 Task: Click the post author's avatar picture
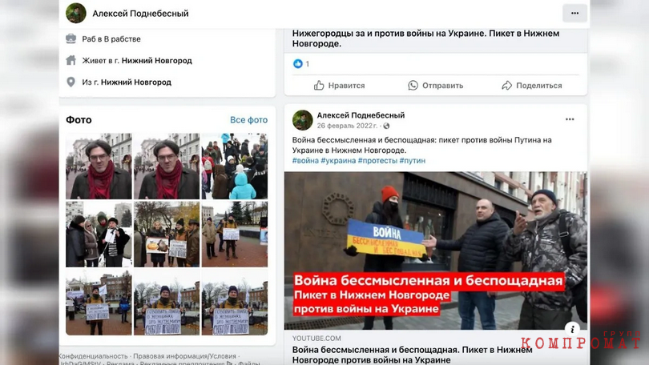coord(303,120)
